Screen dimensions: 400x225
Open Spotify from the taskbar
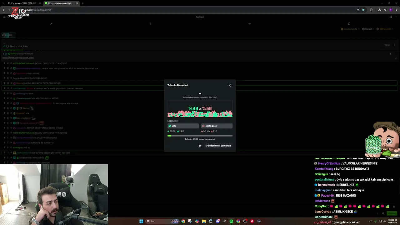click(231, 221)
